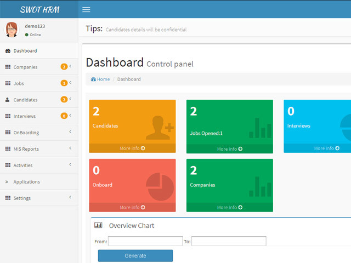Open More info on Onboard card
This screenshot has width=351, height=263.
[132, 207]
